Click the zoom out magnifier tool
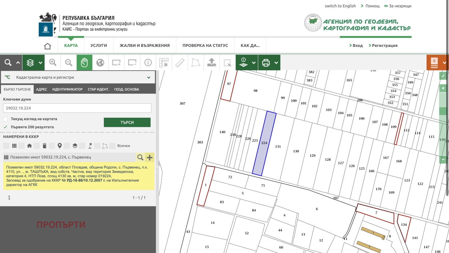 [x=68, y=62]
